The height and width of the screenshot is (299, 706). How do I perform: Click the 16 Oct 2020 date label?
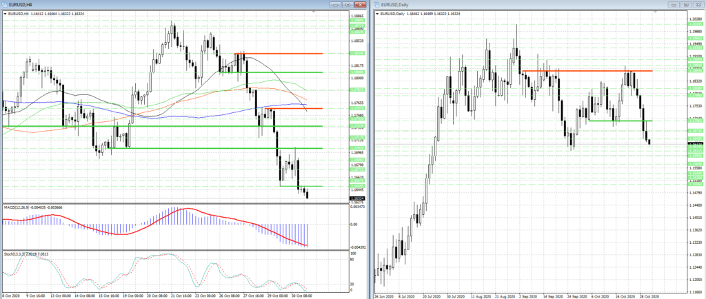point(627,296)
